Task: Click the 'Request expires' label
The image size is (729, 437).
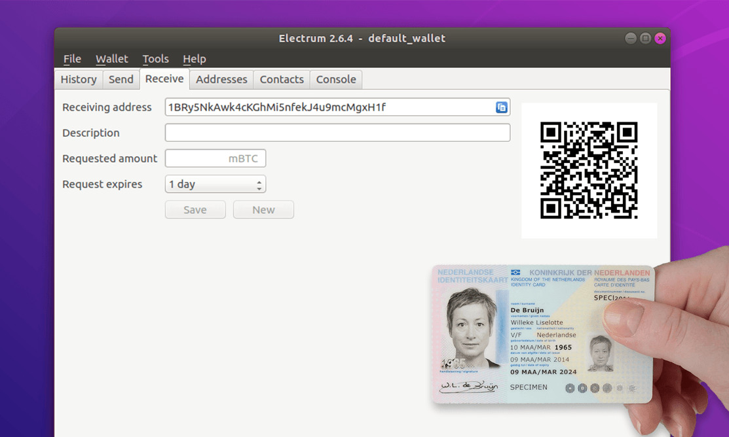Action: pyautogui.click(x=102, y=184)
